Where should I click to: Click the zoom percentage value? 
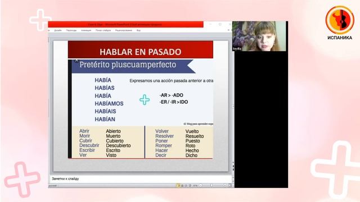click(195, 186)
